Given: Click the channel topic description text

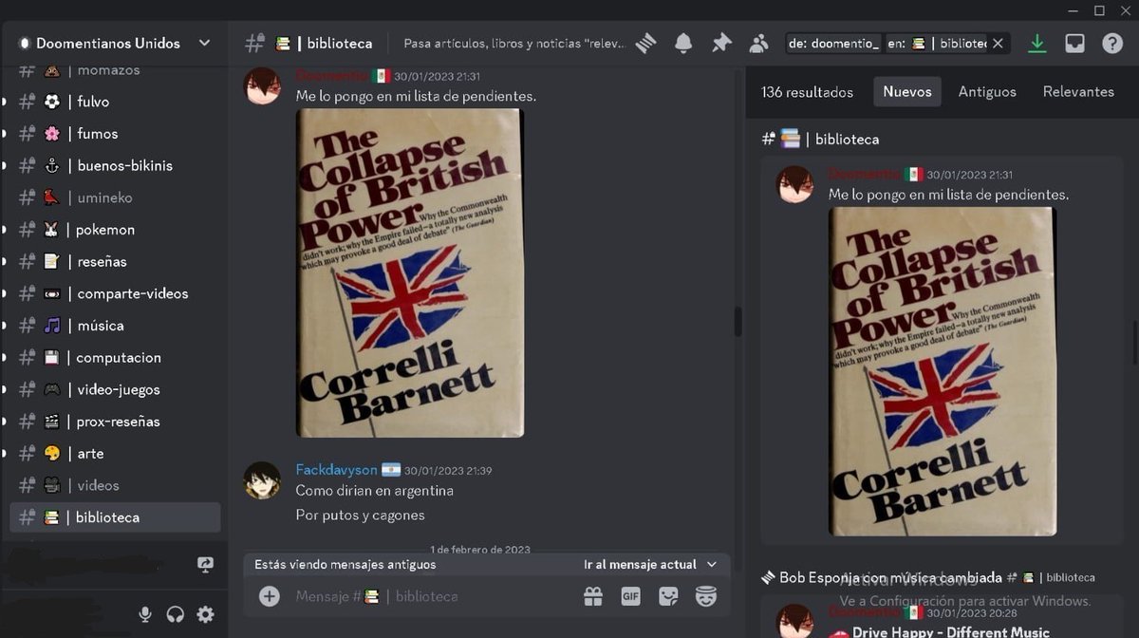Looking at the screenshot, I should pyautogui.click(x=514, y=44).
